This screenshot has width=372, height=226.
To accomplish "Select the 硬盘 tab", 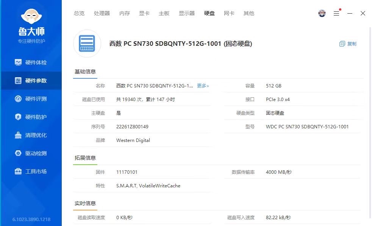I will click(x=209, y=13).
